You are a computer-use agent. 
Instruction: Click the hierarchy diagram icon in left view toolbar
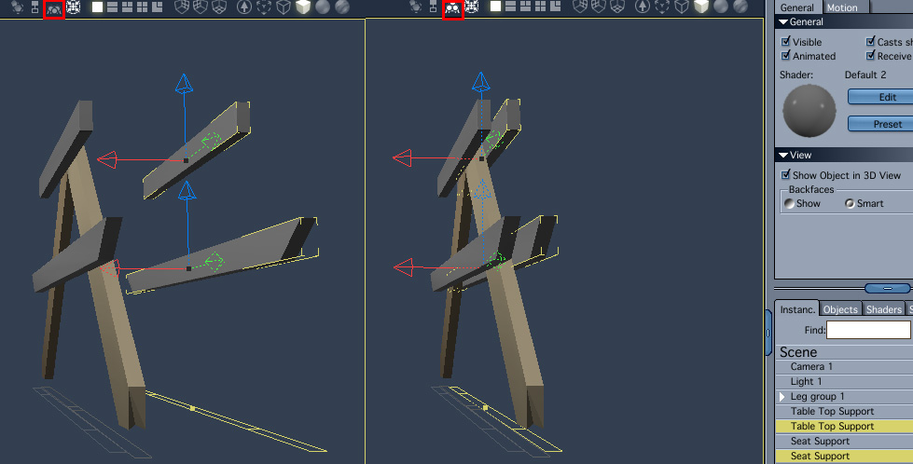click(35, 7)
